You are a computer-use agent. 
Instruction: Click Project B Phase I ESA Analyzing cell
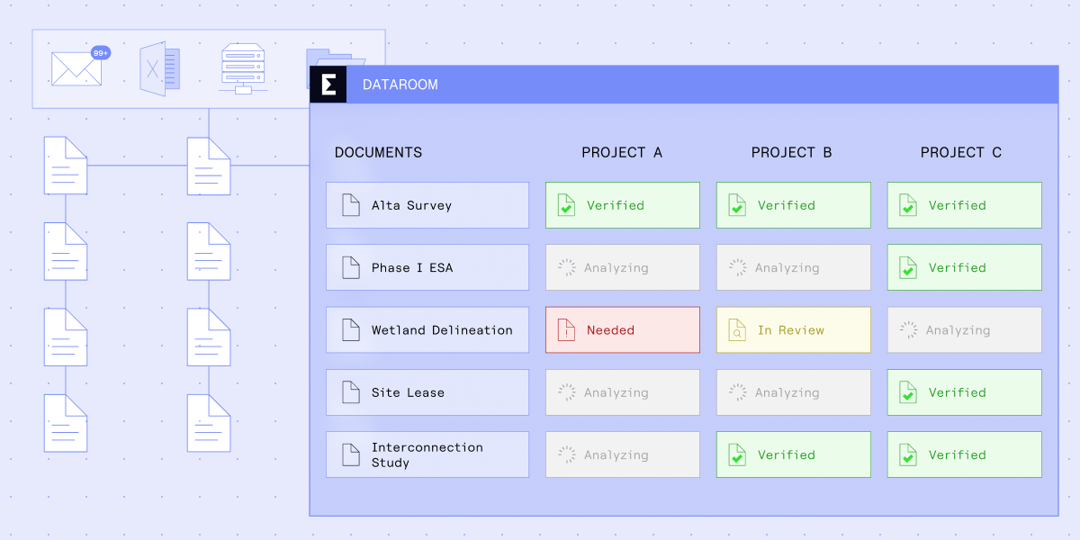(794, 267)
